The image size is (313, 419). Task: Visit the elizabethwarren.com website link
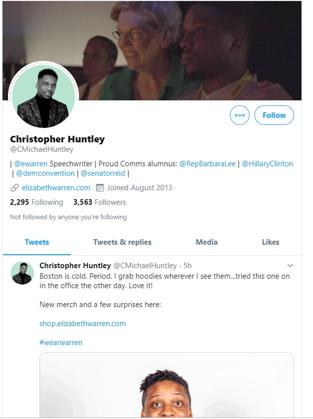[x=56, y=188]
